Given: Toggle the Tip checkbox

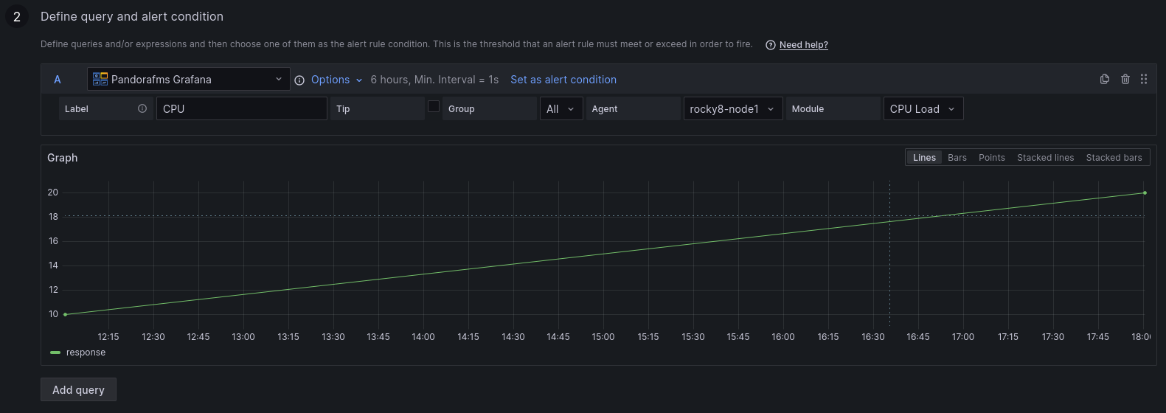Looking at the screenshot, I should [434, 107].
